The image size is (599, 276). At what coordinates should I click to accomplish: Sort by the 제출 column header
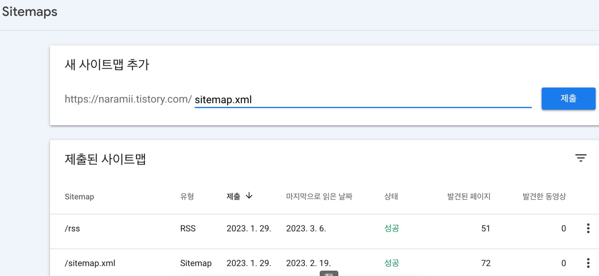click(x=234, y=196)
